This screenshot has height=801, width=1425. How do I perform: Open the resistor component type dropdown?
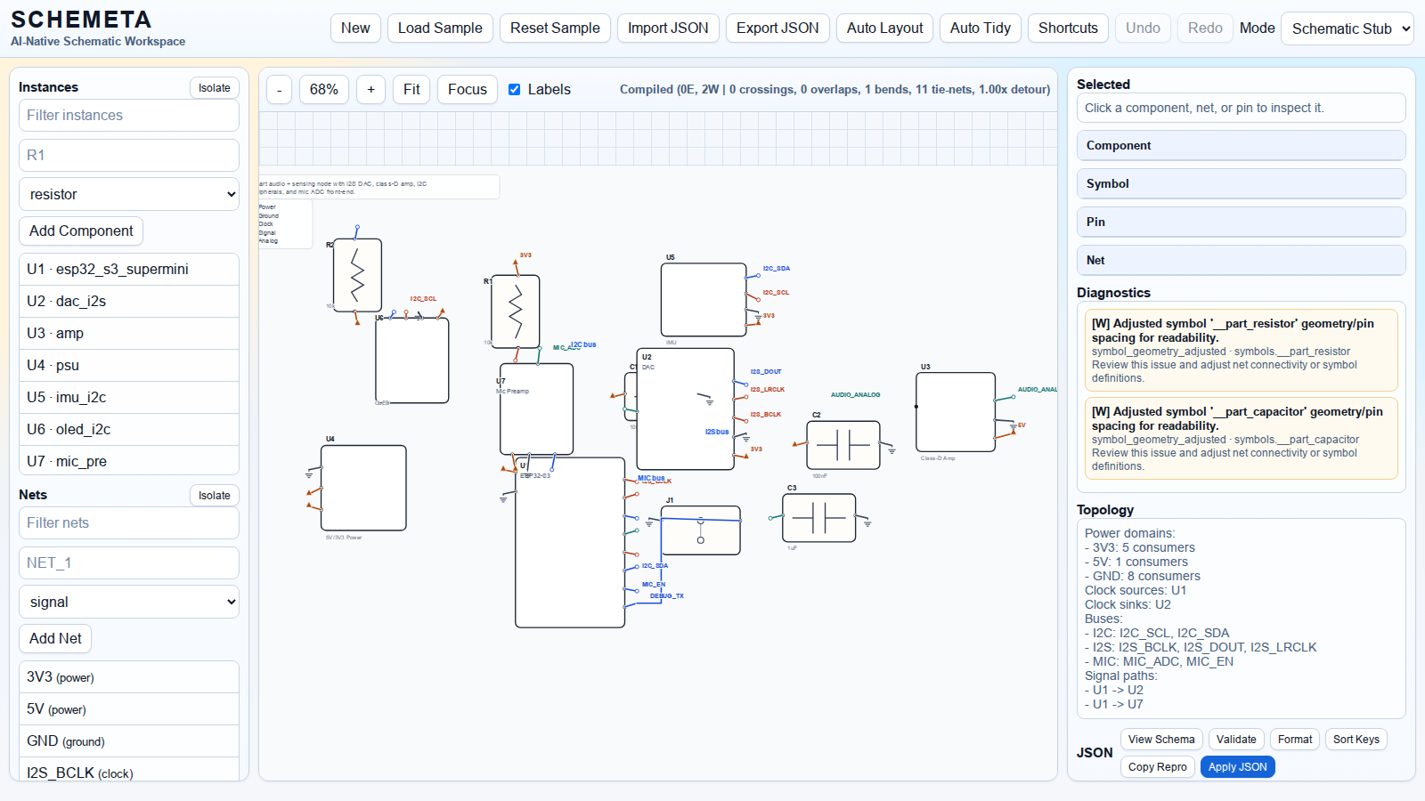coord(129,195)
